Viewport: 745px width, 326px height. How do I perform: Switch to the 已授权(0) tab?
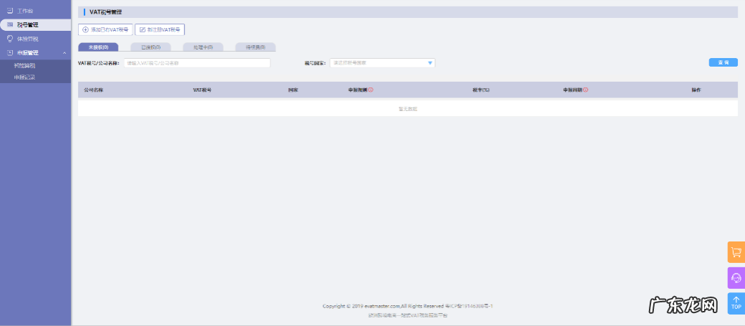[151, 47]
